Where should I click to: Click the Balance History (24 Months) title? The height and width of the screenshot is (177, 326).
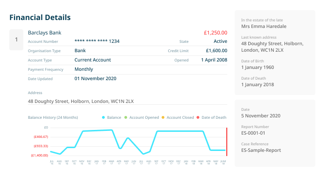[x=53, y=117]
